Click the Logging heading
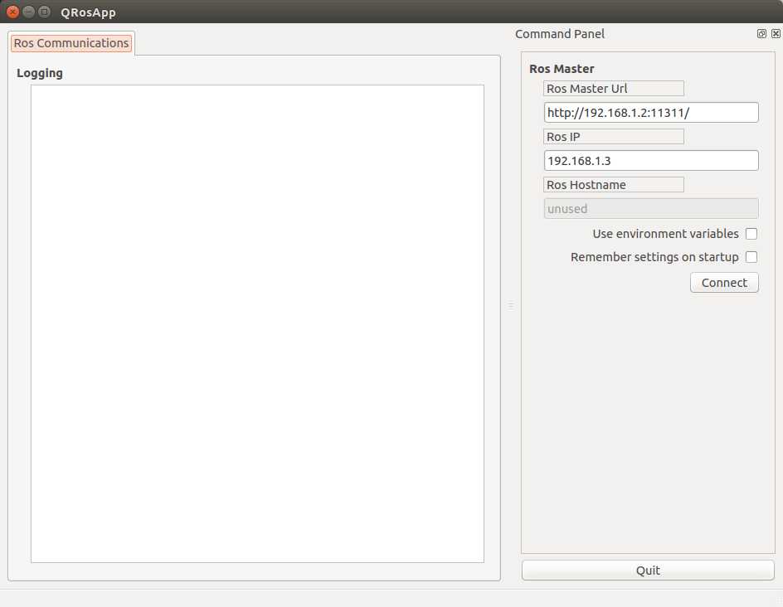The image size is (783, 607). (x=40, y=73)
